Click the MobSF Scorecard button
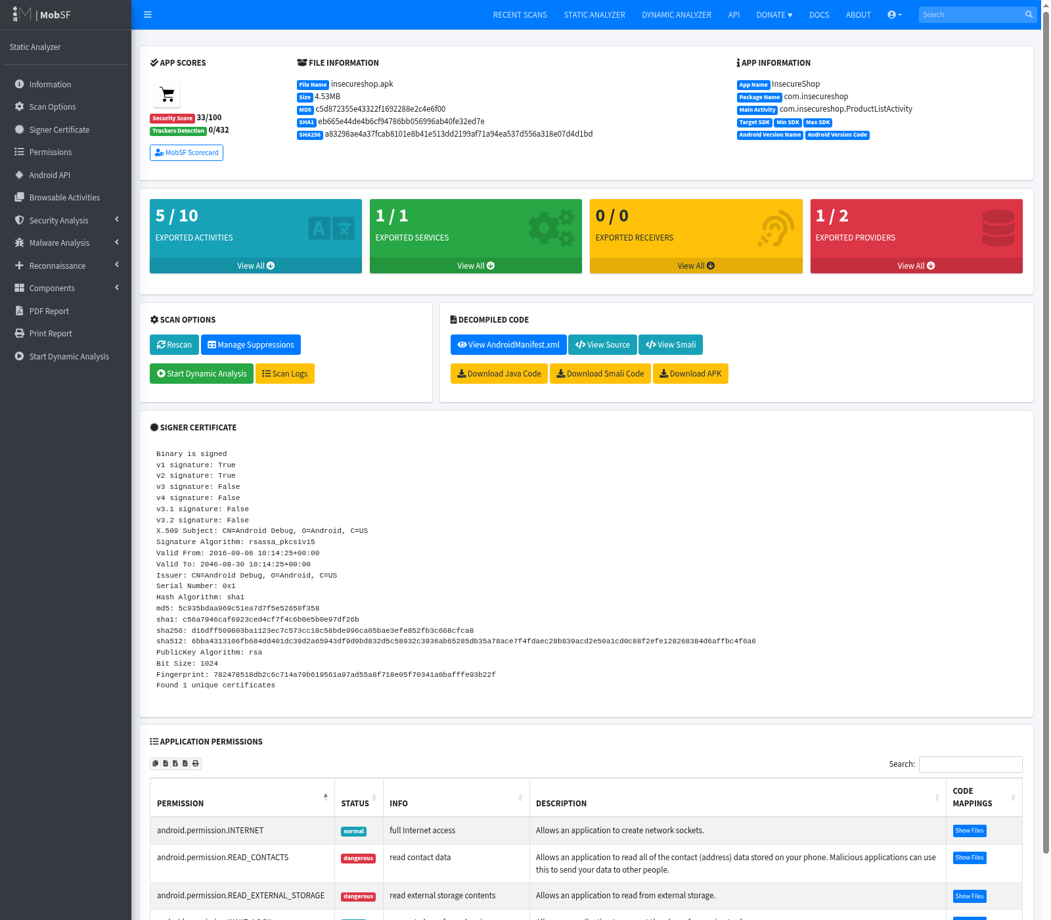The height and width of the screenshot is (920, 1051). point(187,152)
